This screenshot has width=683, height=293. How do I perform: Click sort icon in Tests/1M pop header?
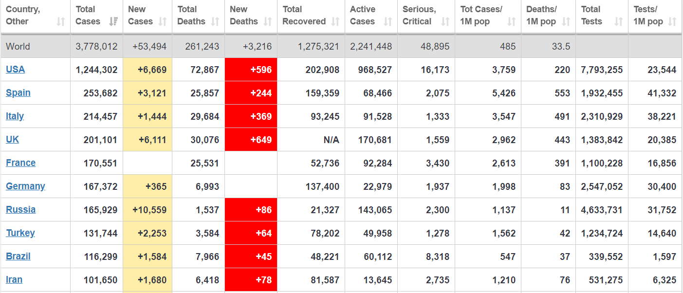(x=672, y=21)
